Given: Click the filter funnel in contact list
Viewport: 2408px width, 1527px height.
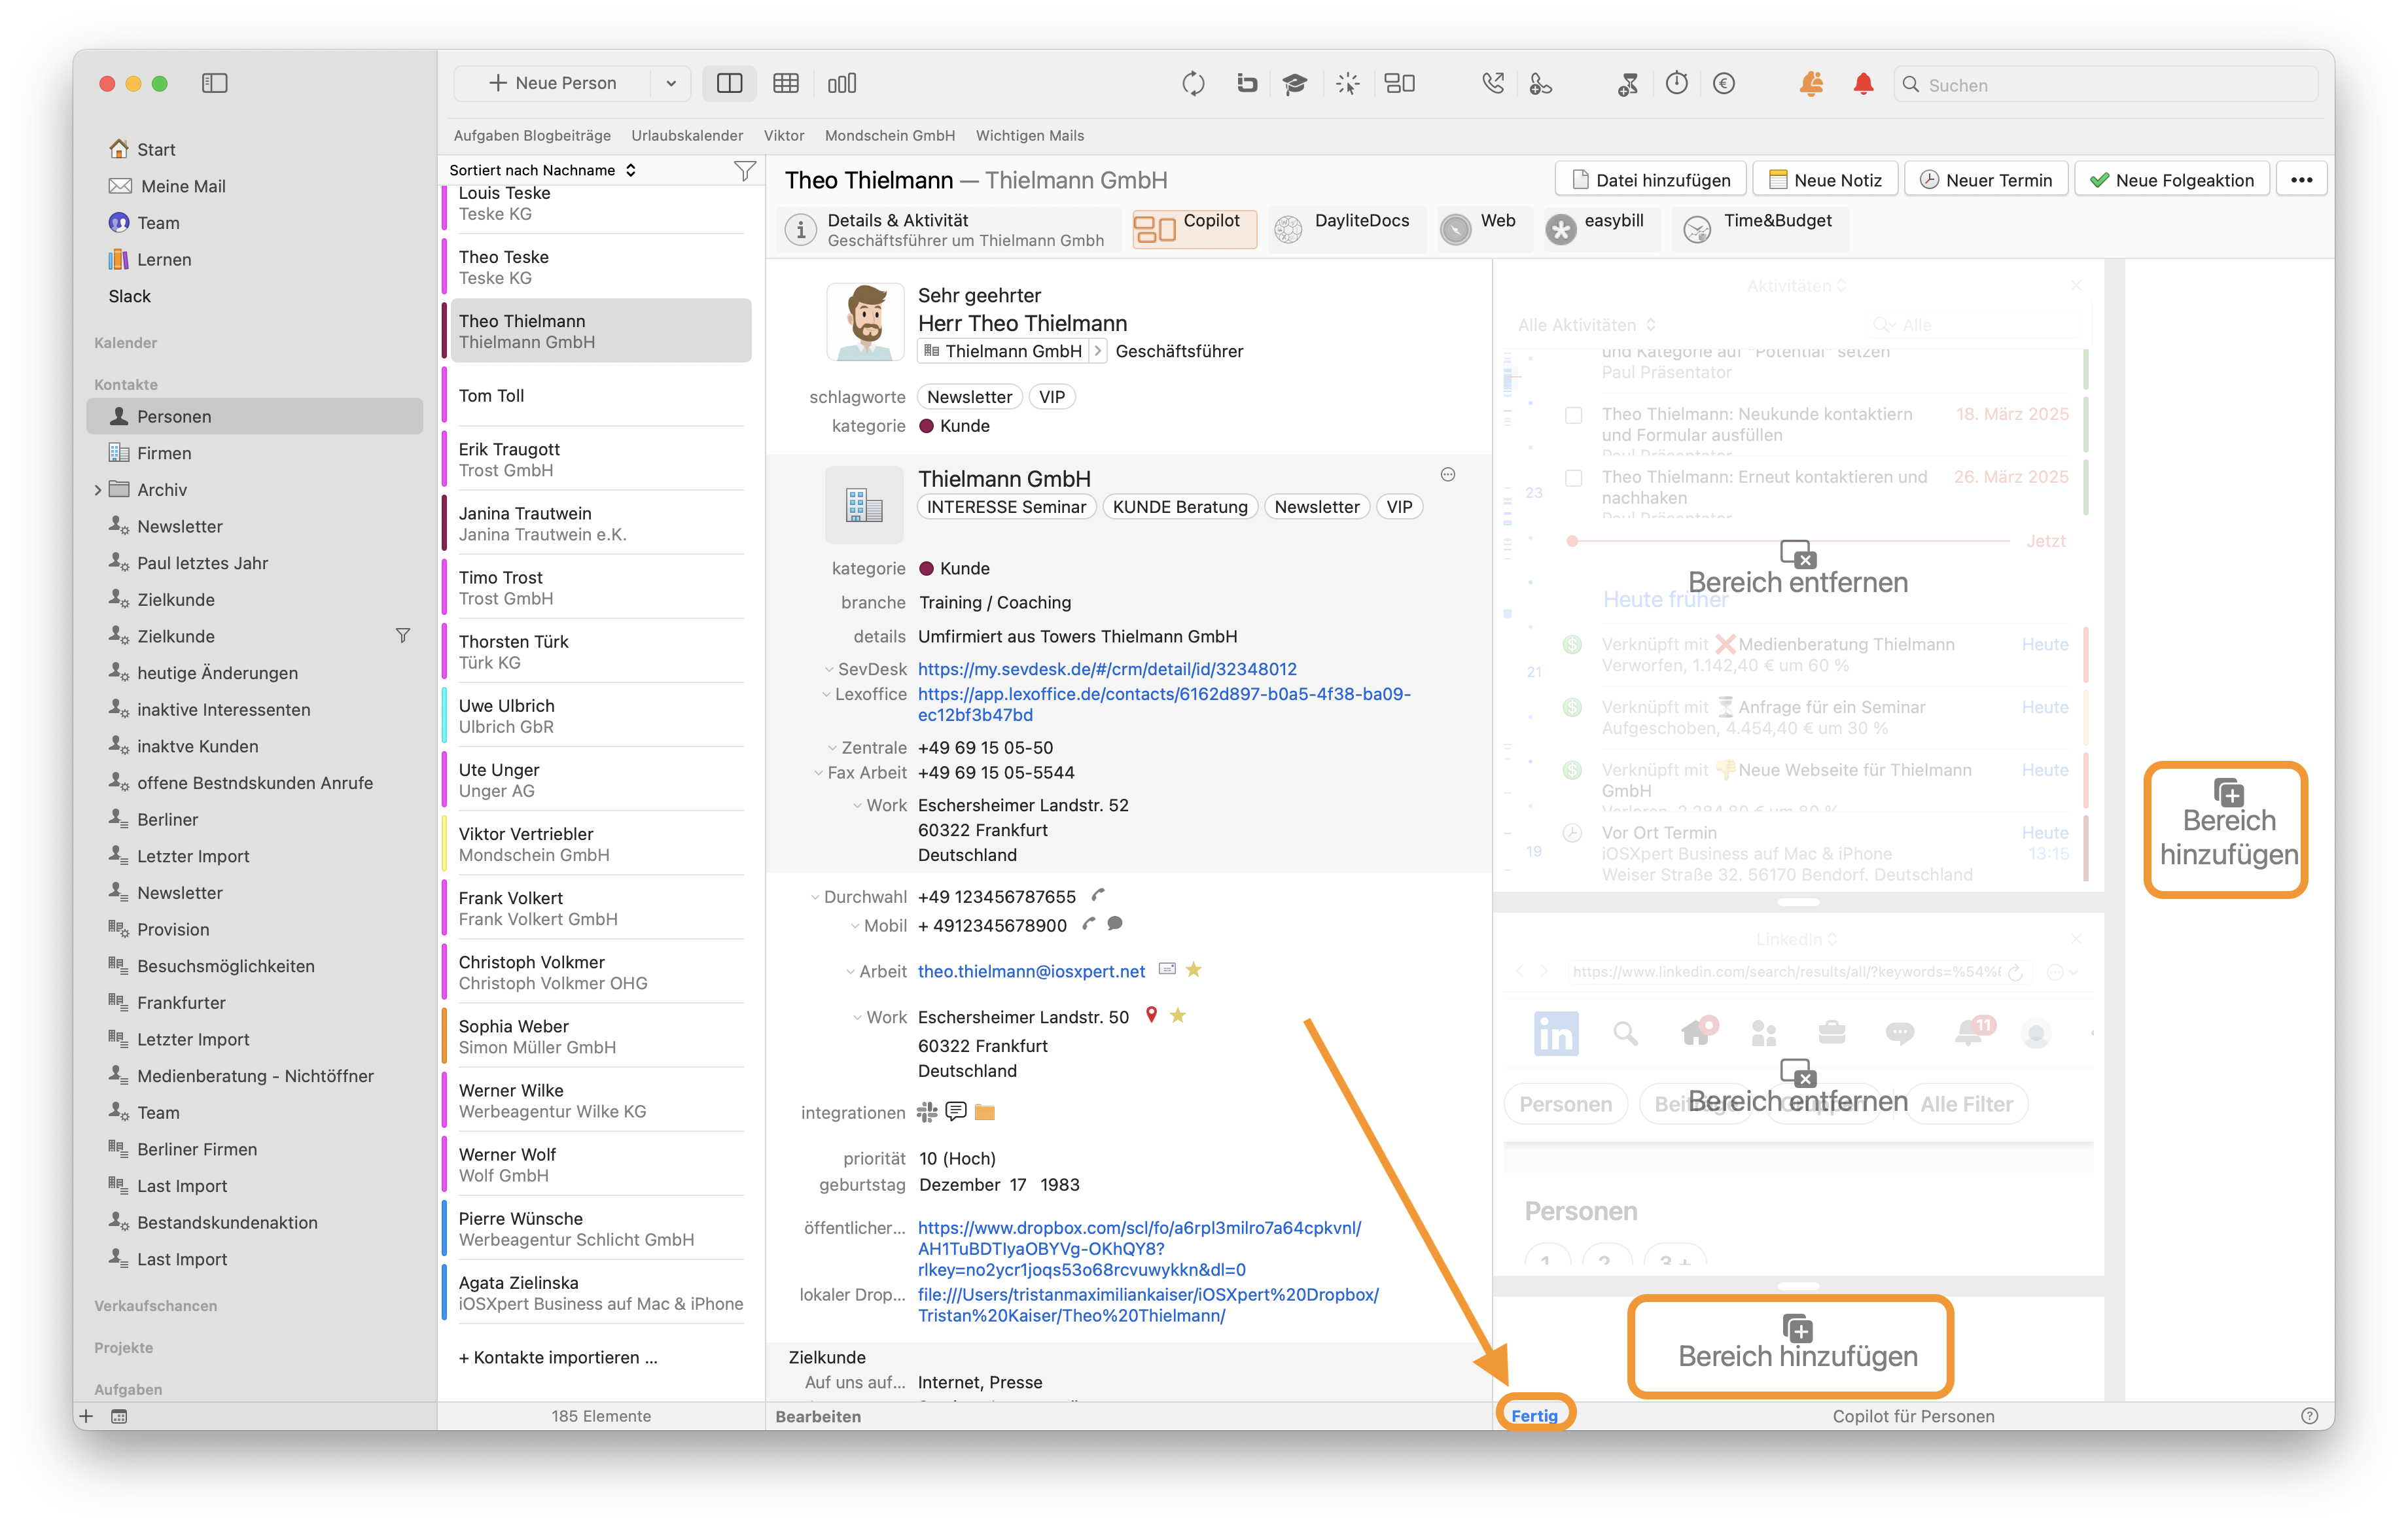Looking at the screenshot, I should pyautogui.click(x=744, y=171).
